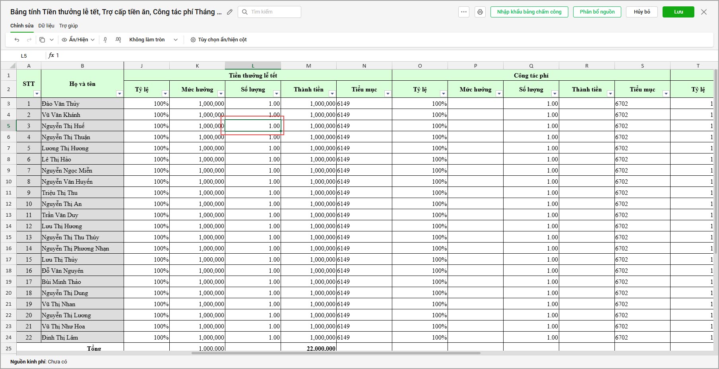Switch to the Dữ liệu tab
Image resolution: width=719 pixels, height=369 pixels.
tap(47, 26)
